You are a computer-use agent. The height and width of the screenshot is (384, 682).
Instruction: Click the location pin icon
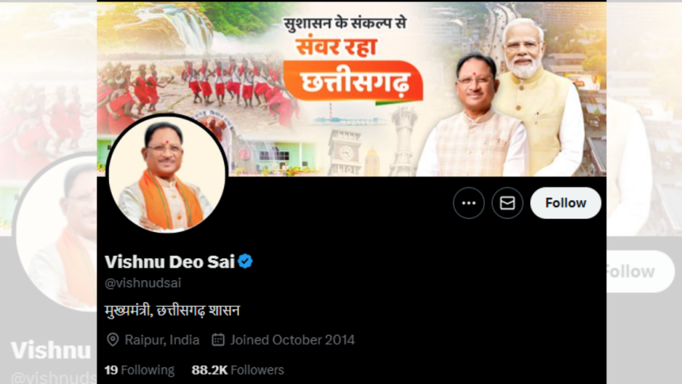[113, 339]
